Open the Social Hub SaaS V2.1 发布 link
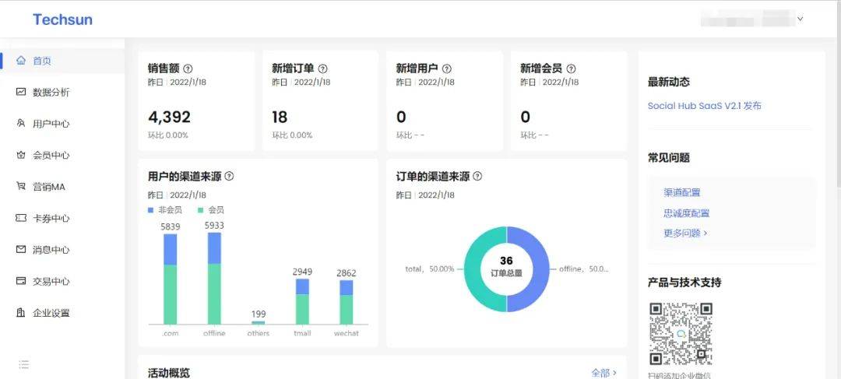 tap(704, 106)
